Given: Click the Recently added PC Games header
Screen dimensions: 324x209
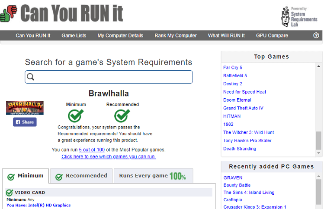Looking at the screenshot, I should tap(272, 167).
